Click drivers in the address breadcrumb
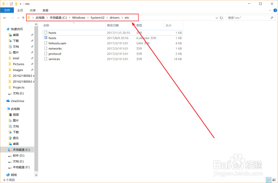The height and width of the screenshot is (183, 278). (115, 18)
